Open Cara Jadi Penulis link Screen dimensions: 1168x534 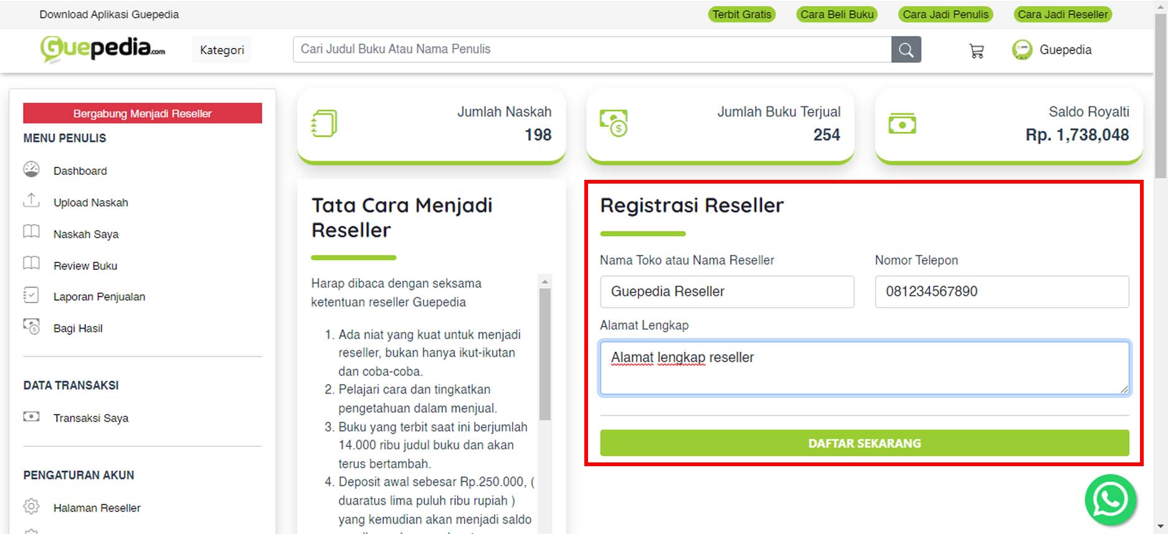click(946, 14)
